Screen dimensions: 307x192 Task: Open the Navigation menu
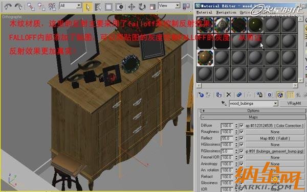tap(226, 12)
